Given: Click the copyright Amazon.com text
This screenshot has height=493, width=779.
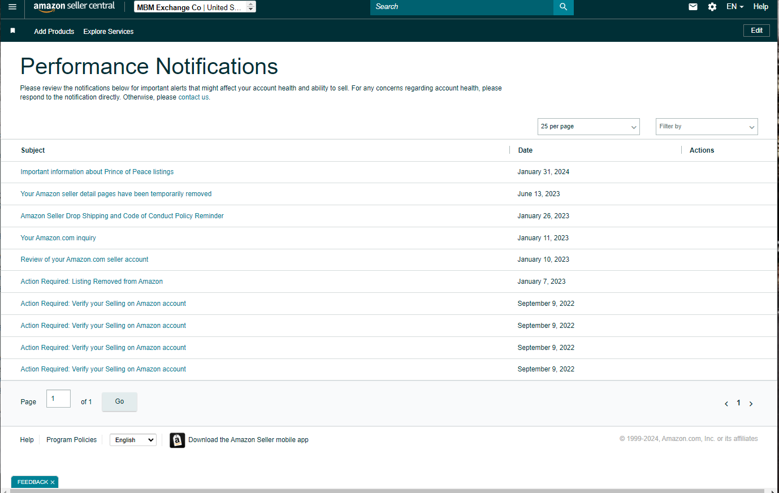Looking at the screenshot, I should pyautogui.click(x=689, y=439).
